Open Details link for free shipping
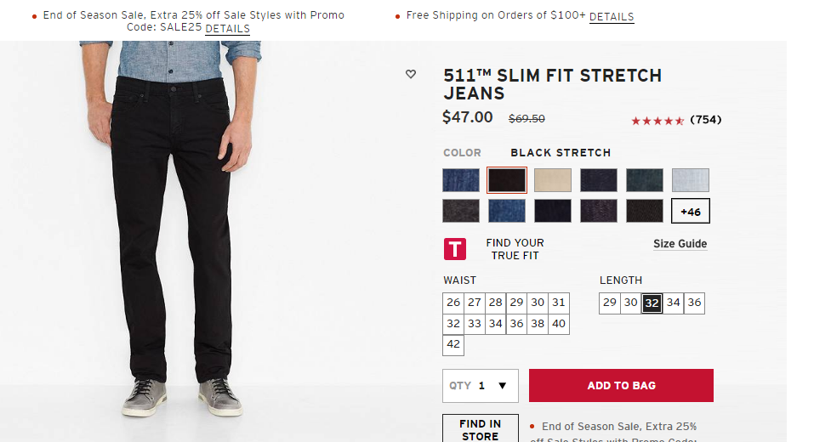814x442 pixels. coord(611,17)
